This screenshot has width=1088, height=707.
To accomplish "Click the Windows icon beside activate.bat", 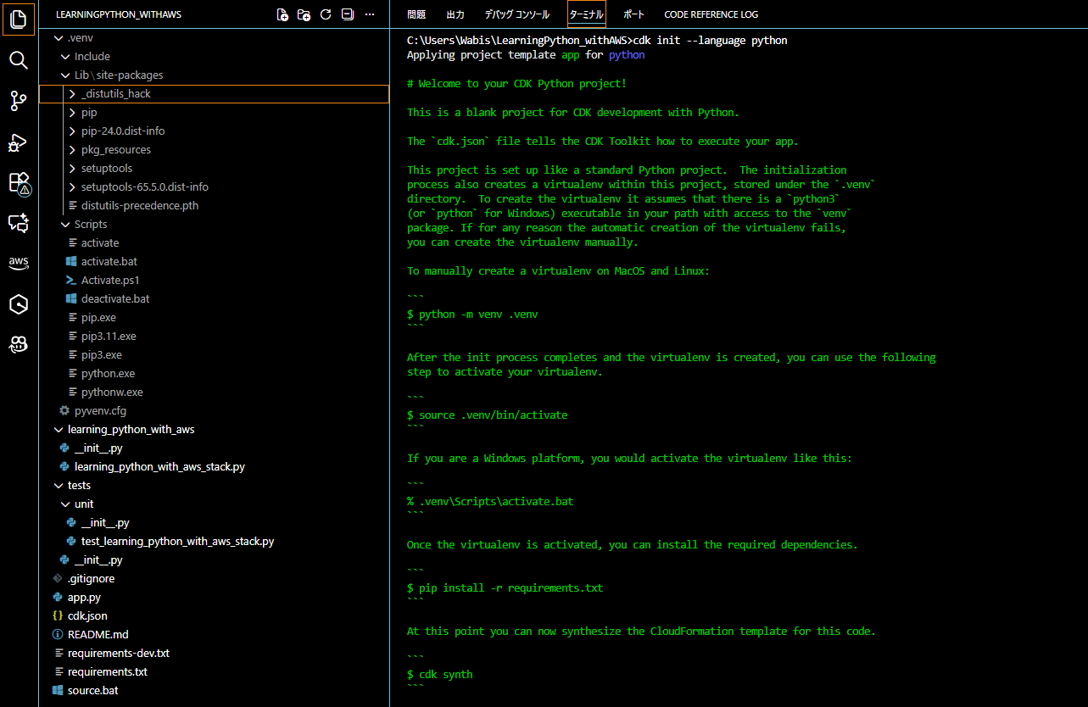I will 72,261.
